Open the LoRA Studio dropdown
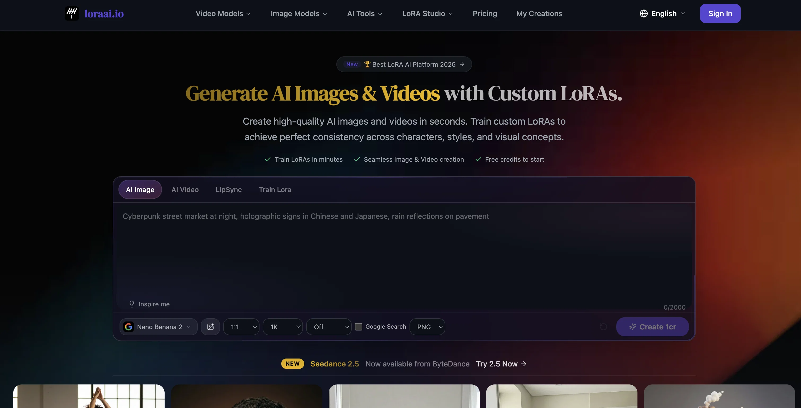 [x=427, y=13]
